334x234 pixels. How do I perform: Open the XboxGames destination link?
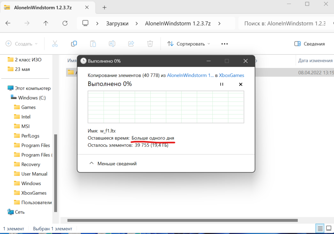(231, 75)
